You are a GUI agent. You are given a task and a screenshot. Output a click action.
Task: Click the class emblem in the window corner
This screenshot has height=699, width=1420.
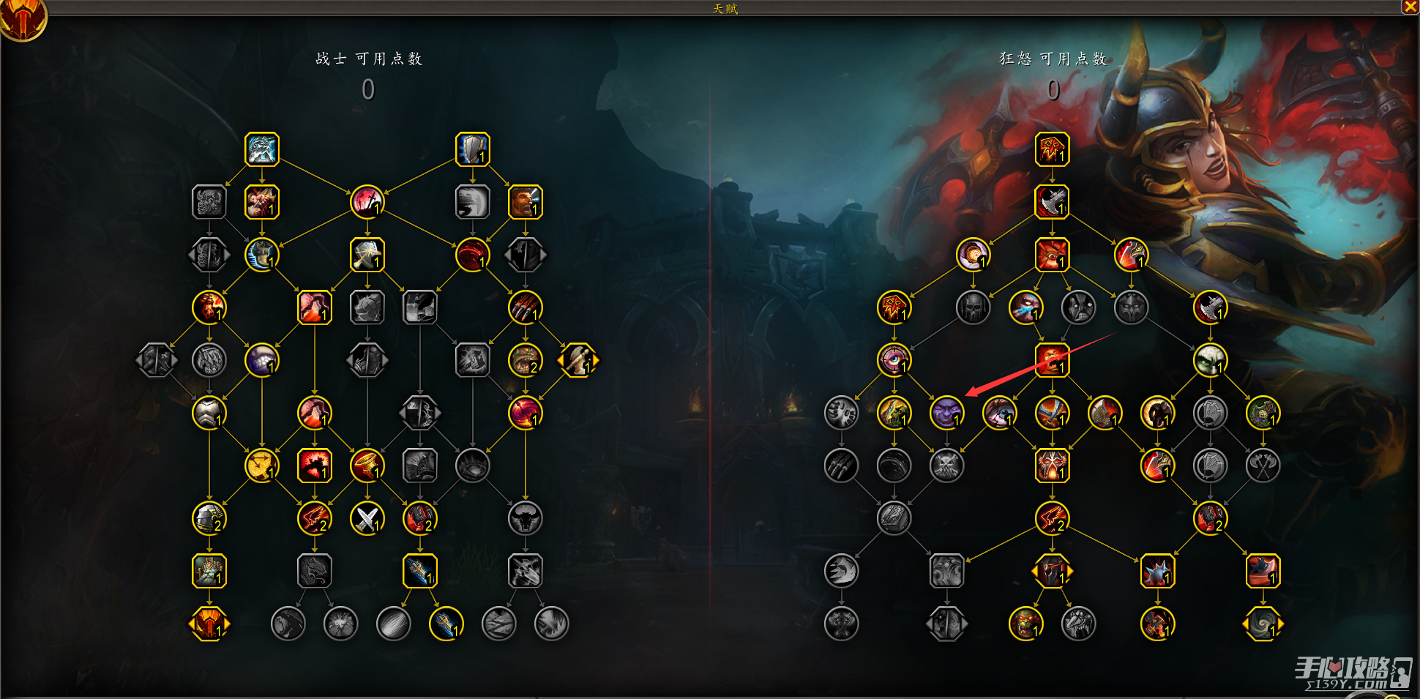tap(22, 19)
